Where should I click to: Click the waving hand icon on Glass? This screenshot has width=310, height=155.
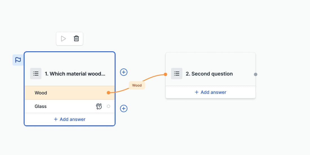pyautogui.click(x=99, y=106)
